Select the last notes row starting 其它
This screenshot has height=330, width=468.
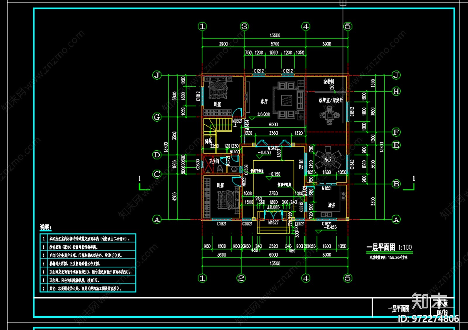(88, 288)
